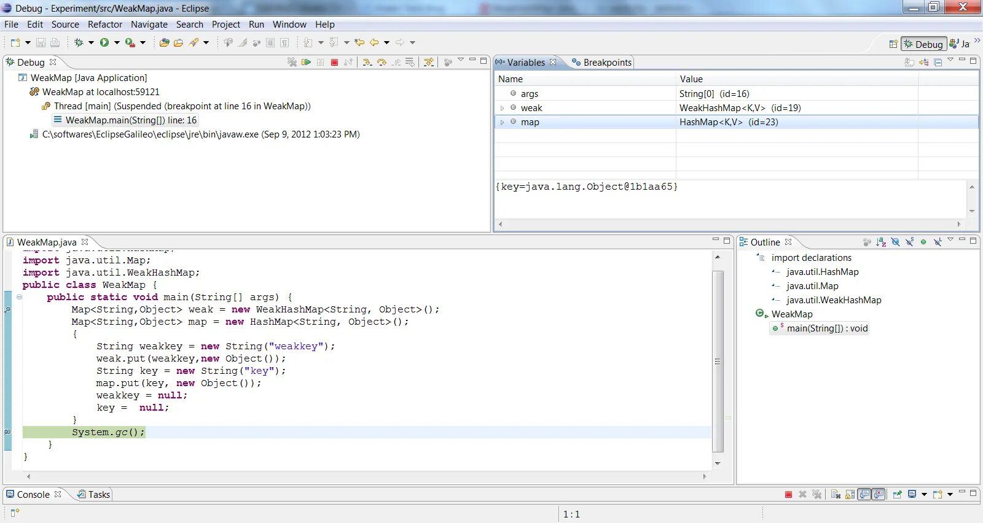Open the Refactor menu
The width and height of the screenshot is (983, 523).
(x=105, y=25)
